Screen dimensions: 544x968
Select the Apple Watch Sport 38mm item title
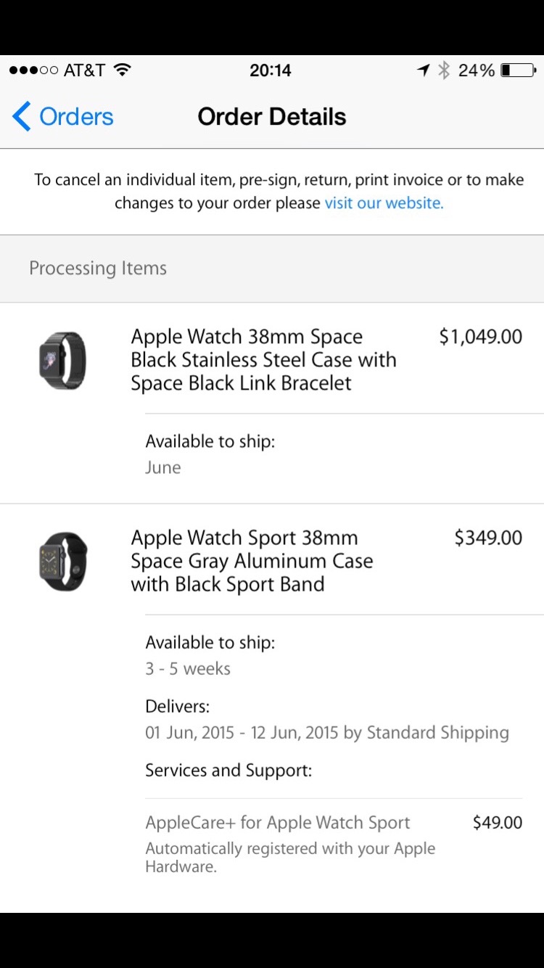coord(252,561)
